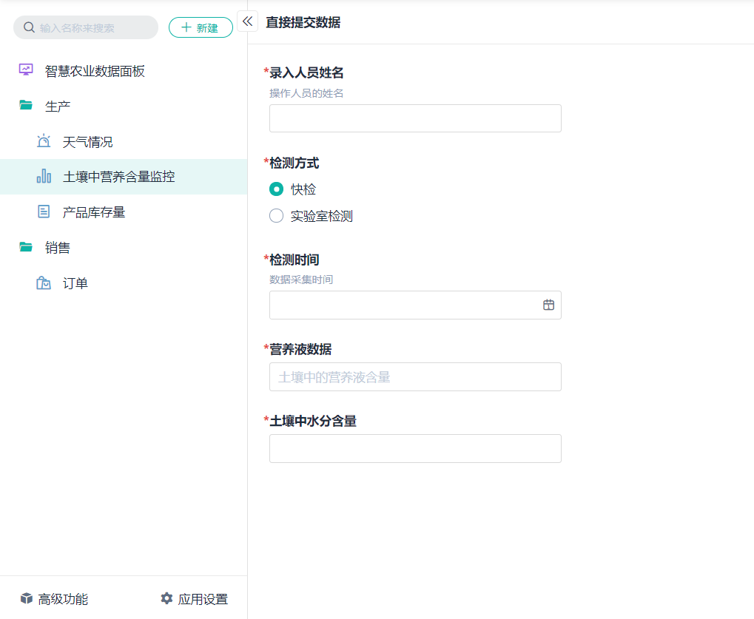Click the 新建 button

point(201,27)
